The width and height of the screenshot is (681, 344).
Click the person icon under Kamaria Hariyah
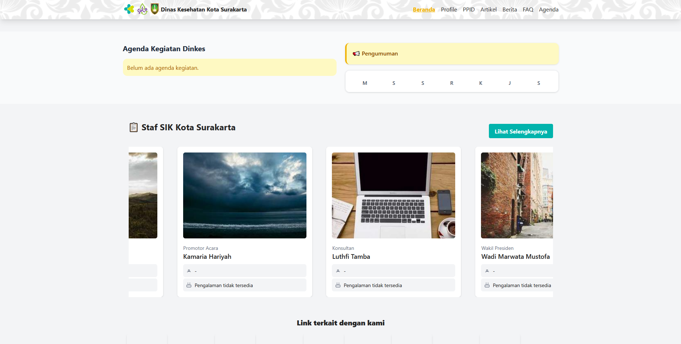click(x=189, y=271)
